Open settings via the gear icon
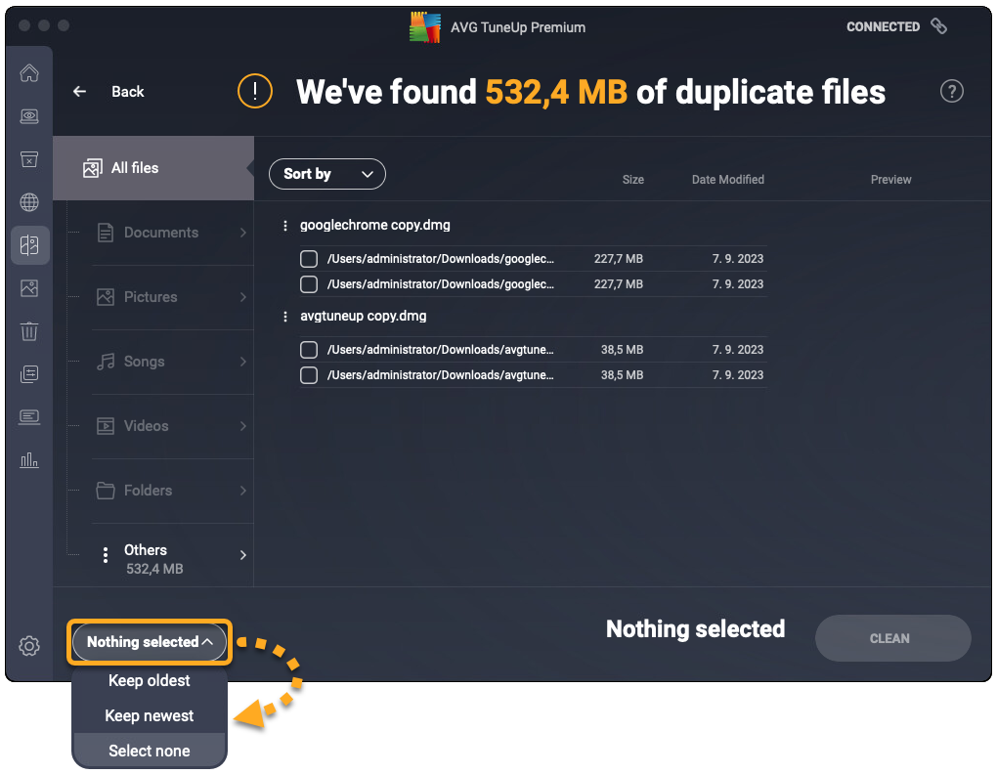 29,646
